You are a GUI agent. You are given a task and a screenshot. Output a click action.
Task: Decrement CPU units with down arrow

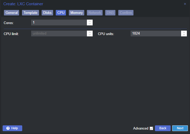pyautogui.click(x=184, y=35)
